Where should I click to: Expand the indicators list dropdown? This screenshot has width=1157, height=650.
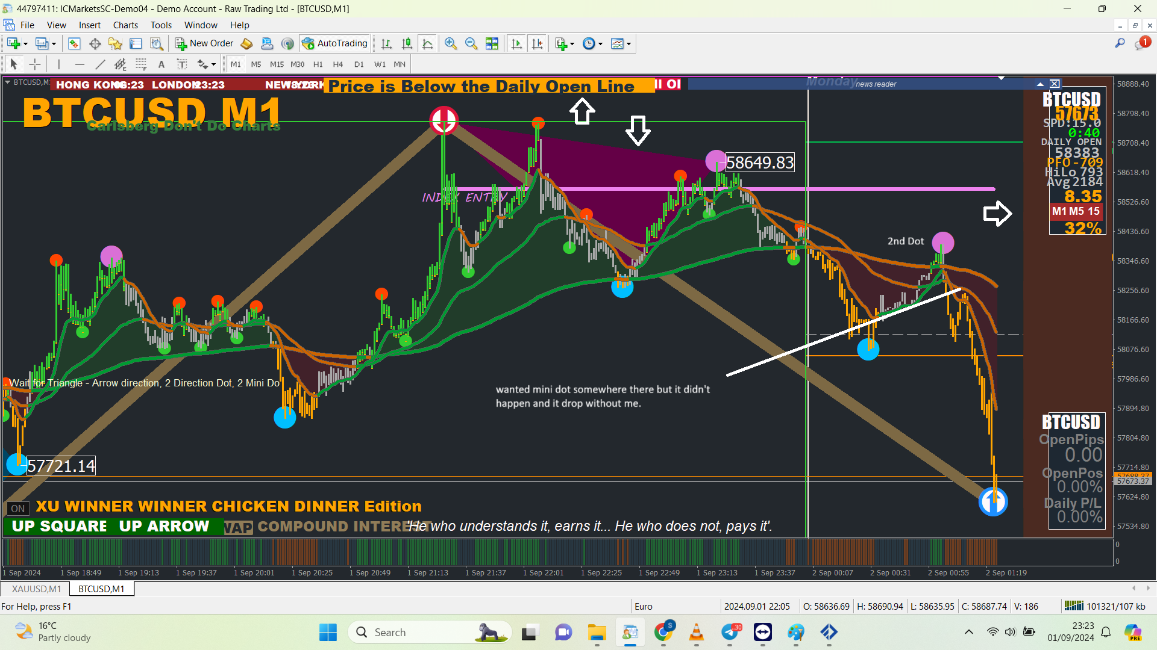572,44
